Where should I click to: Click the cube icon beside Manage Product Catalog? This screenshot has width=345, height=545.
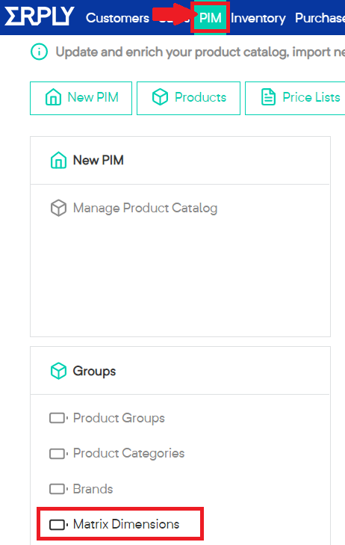(58, 208)
